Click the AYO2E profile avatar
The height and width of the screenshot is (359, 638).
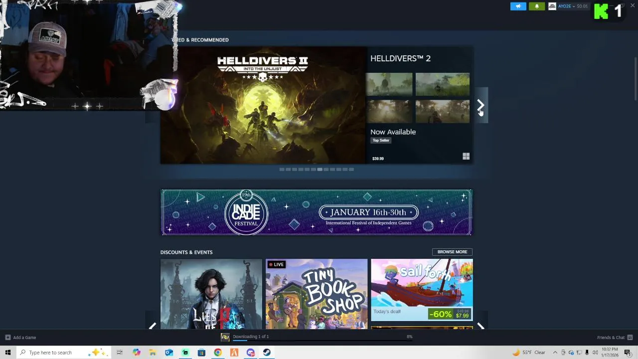coord(552,6)
